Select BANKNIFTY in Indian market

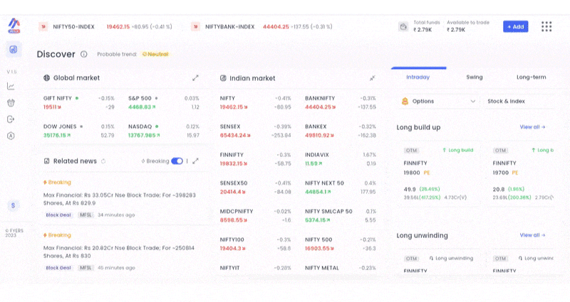coord(341,102)
